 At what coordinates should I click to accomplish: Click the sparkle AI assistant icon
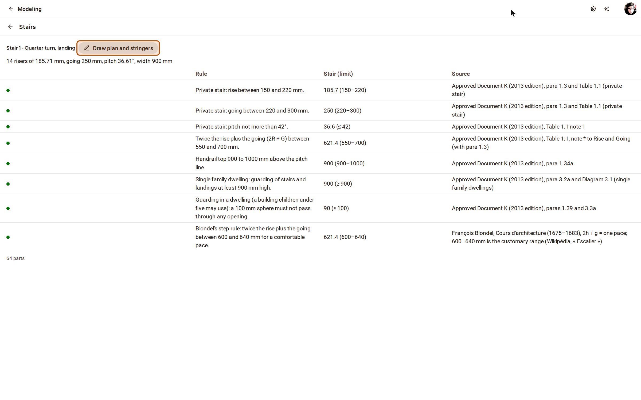tap(607, 9)
